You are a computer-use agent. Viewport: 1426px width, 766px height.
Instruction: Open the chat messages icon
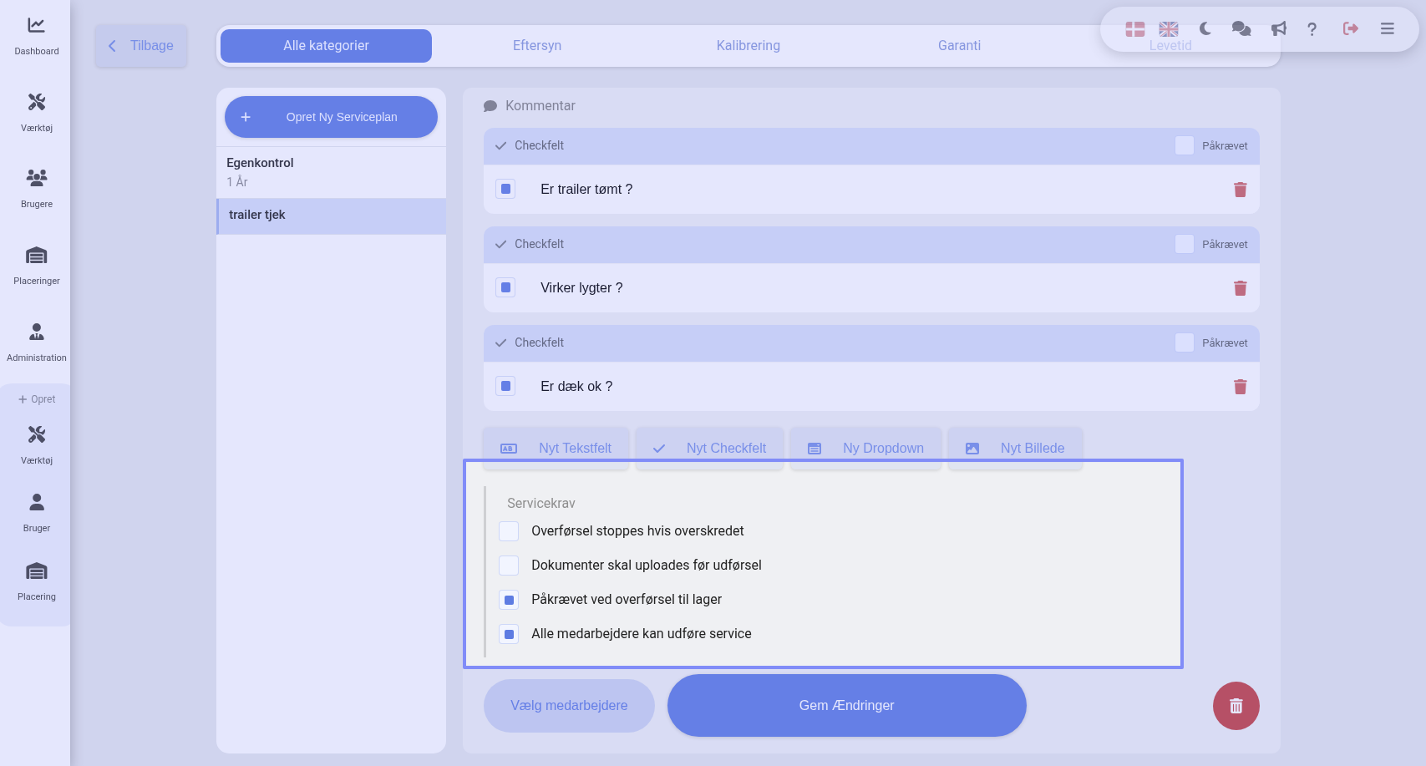(1241, 29)
